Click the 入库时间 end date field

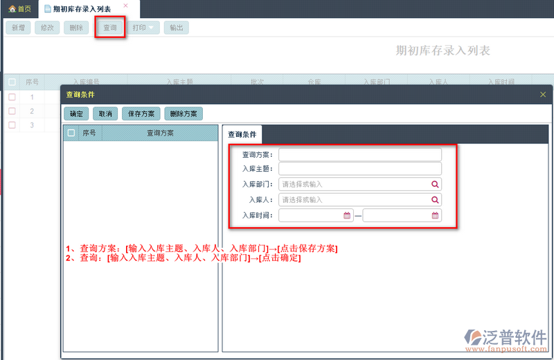pos(402,215)
